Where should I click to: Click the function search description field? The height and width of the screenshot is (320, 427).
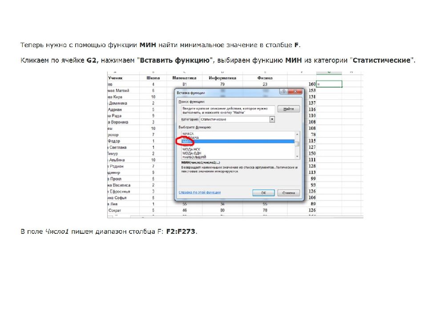[227, 110]
